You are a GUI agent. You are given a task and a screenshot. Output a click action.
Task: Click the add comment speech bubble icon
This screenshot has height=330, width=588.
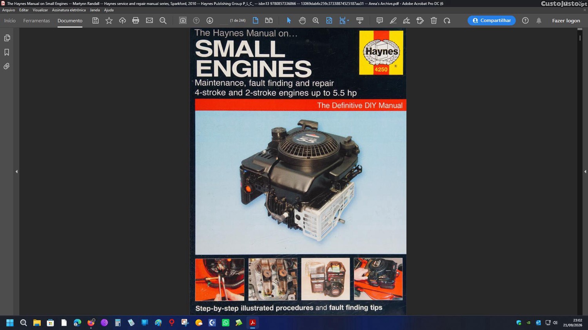coord(379,20)
